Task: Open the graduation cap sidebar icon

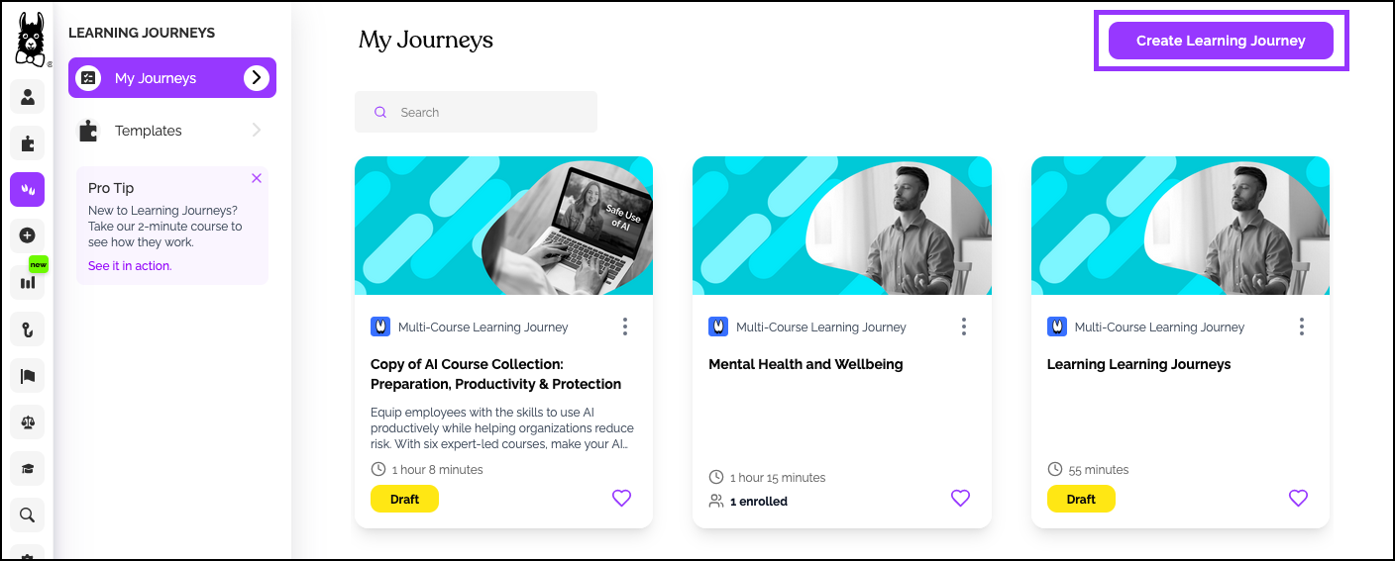Action: coord(28,468)
